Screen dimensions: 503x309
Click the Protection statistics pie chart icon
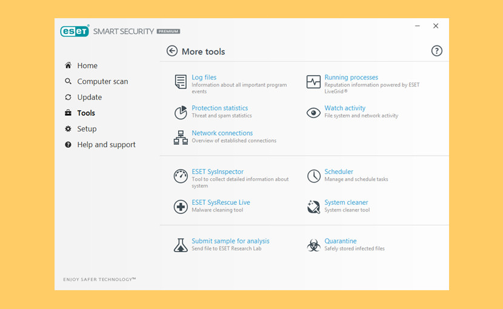coord(181,112)
